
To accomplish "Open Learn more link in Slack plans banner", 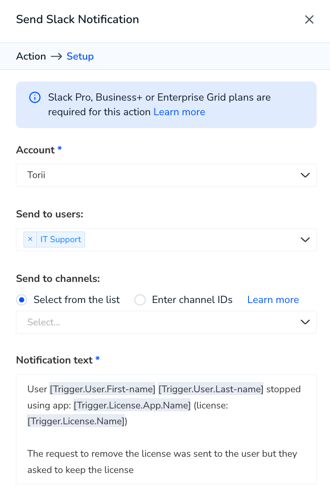I will [179, 112].
